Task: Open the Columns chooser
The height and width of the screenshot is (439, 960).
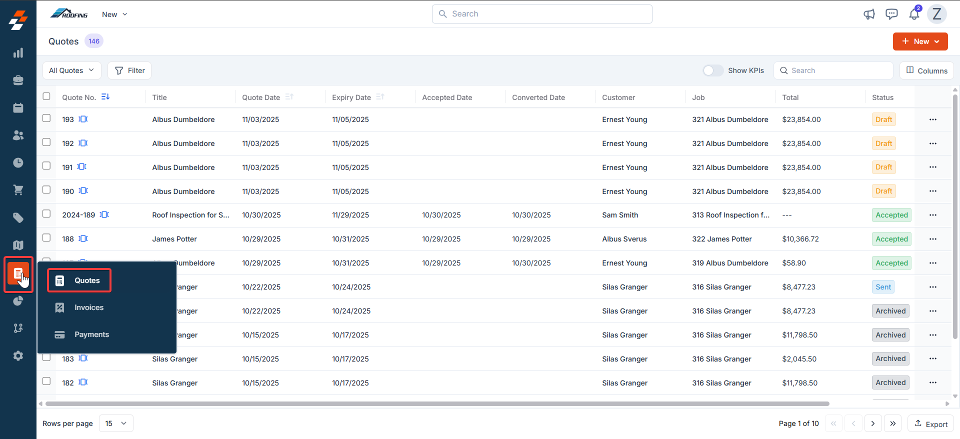Action: pos(926,70)
